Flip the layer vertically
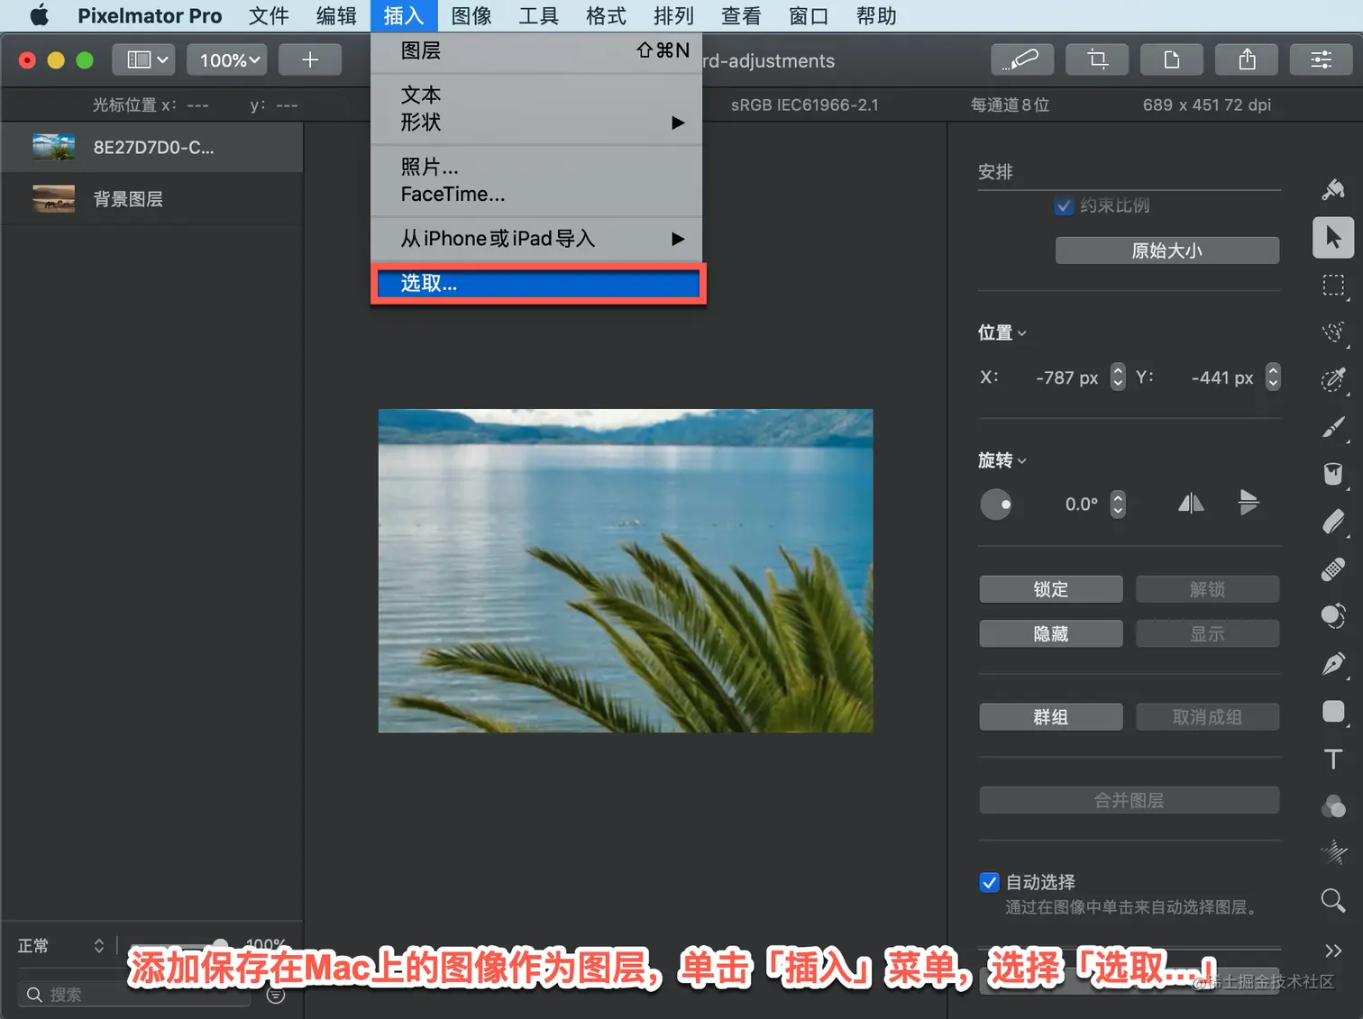The width and height of the screenshot is (1363, 1019). [x=1249, y=503]
